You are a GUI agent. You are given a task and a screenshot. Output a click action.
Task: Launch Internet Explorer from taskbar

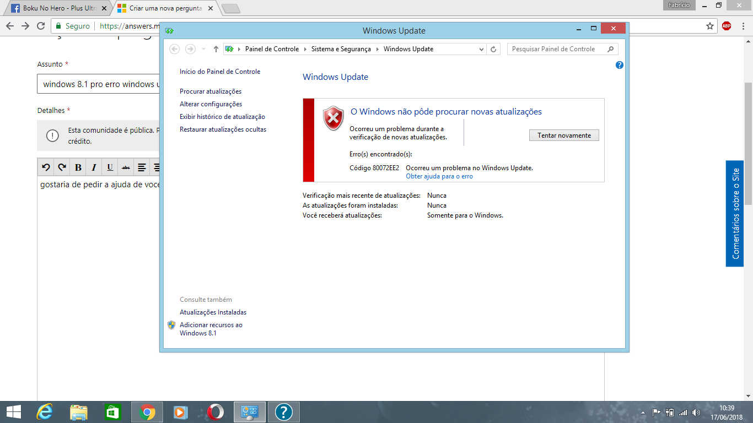click(44, 412)
